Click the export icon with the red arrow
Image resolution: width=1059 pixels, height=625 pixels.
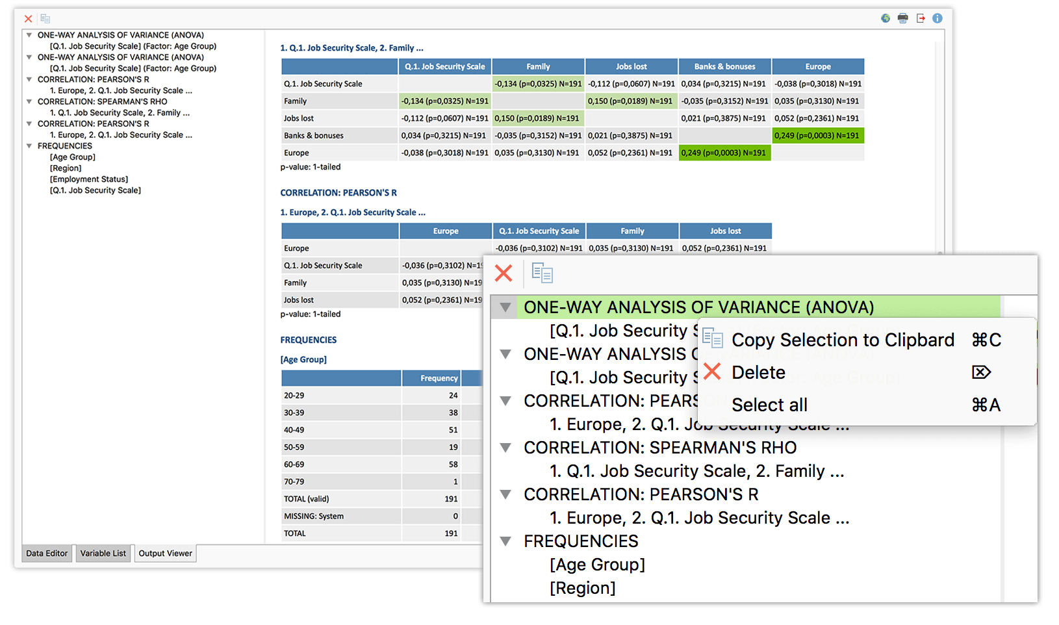click(x=921, y=18)
